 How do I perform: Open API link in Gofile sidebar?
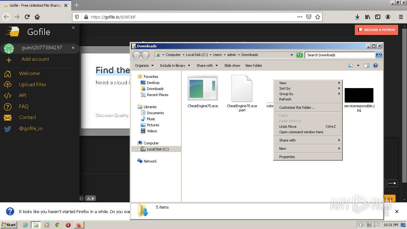pyautogui.click(x=23, y=95)
